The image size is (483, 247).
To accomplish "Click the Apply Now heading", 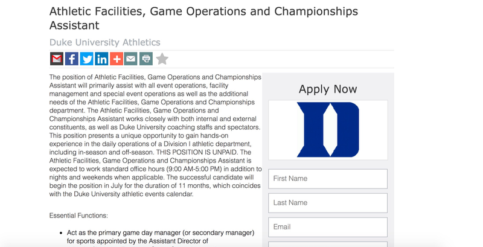I will tap(328, 89).
